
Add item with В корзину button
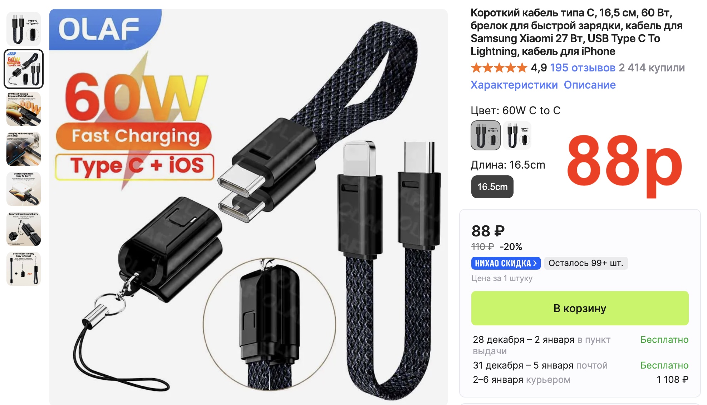[580, 308]
